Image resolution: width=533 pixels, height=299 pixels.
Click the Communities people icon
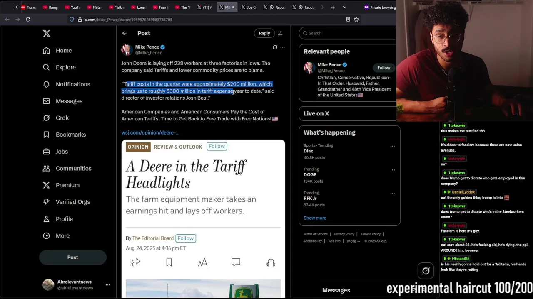click(46, 168)
